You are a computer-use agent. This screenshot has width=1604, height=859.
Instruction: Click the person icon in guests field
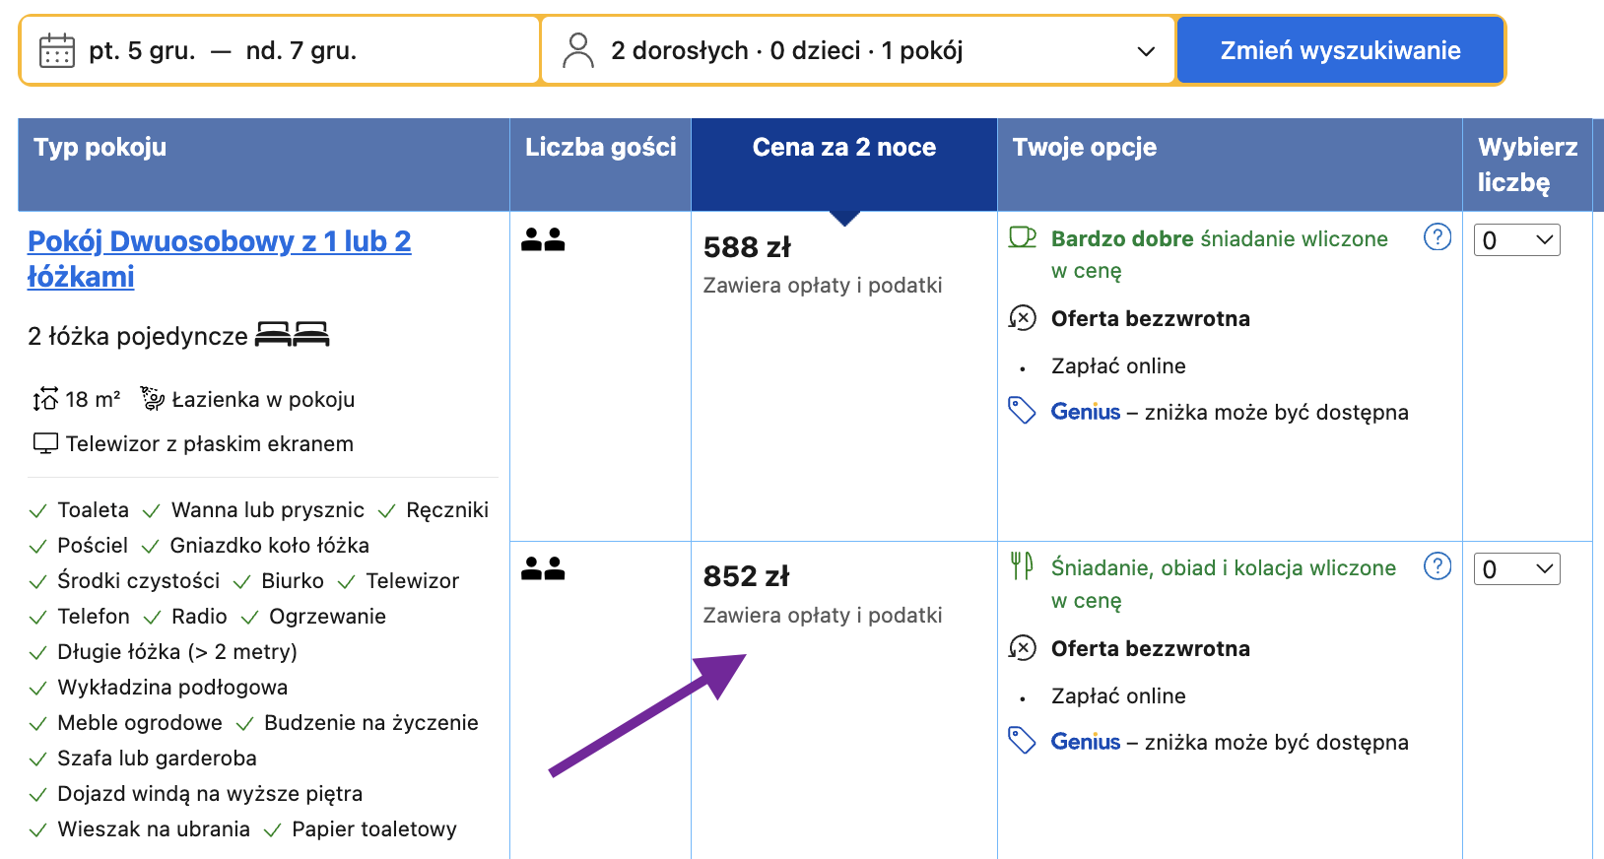pos(578,50)
